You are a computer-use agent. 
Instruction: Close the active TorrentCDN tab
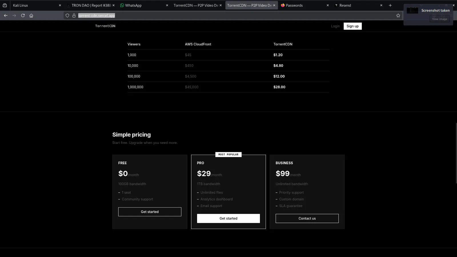coord(274,5)
